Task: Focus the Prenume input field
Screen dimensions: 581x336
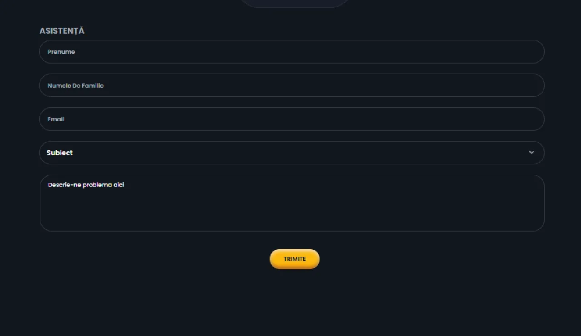Action: (291, 52)
